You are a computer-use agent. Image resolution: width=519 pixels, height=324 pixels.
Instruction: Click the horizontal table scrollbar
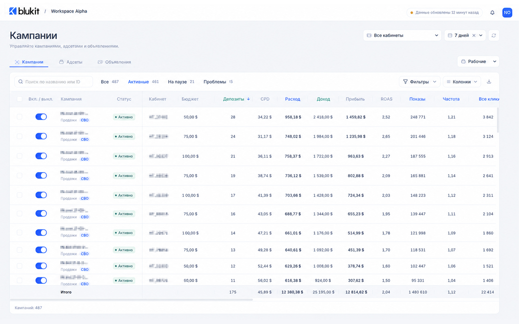pos(131,300)
